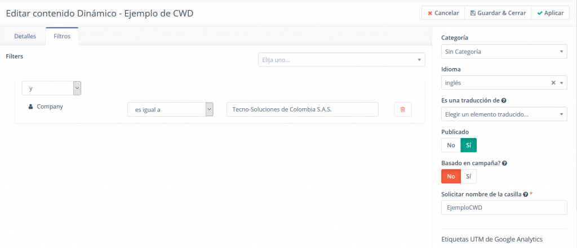Set Publicado to No
This screenshot has height=248, width=577.
(451, 145)
